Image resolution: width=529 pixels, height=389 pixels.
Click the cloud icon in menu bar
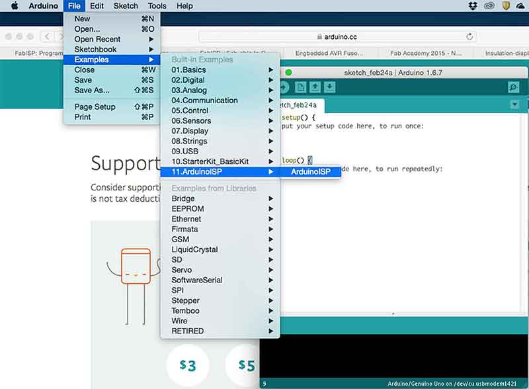click(521, 6)
